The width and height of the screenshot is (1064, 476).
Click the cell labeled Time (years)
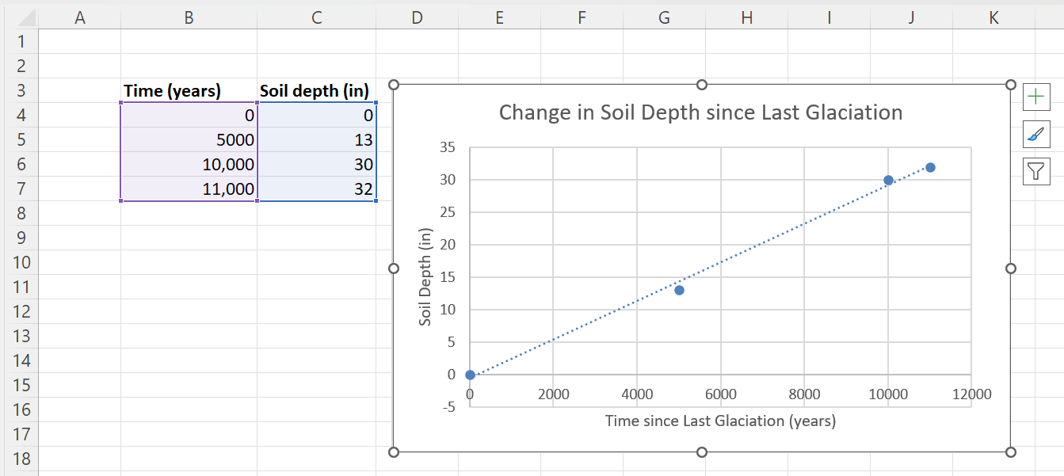pos(189,91)
